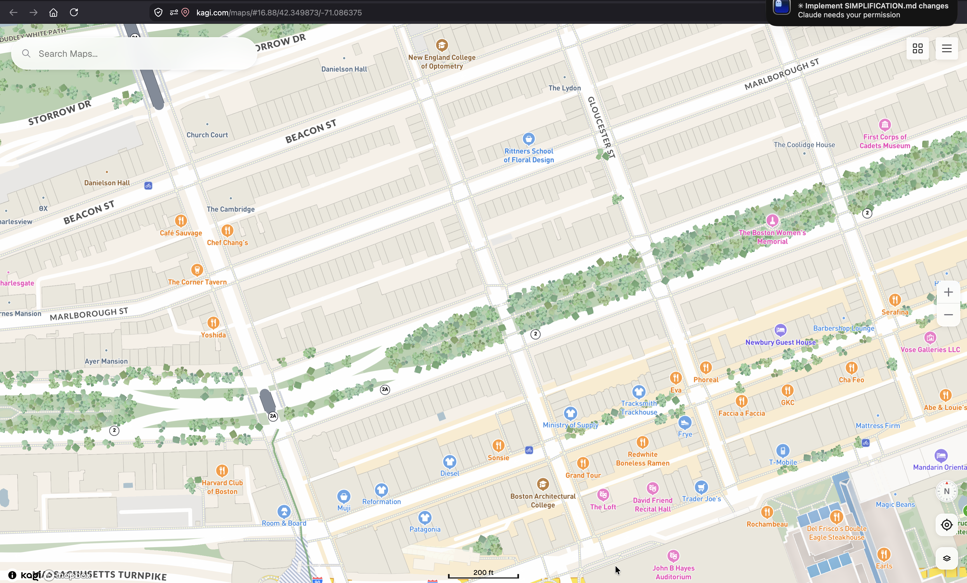Locate my position on the map
967x583 pixels.
(947, 525)
